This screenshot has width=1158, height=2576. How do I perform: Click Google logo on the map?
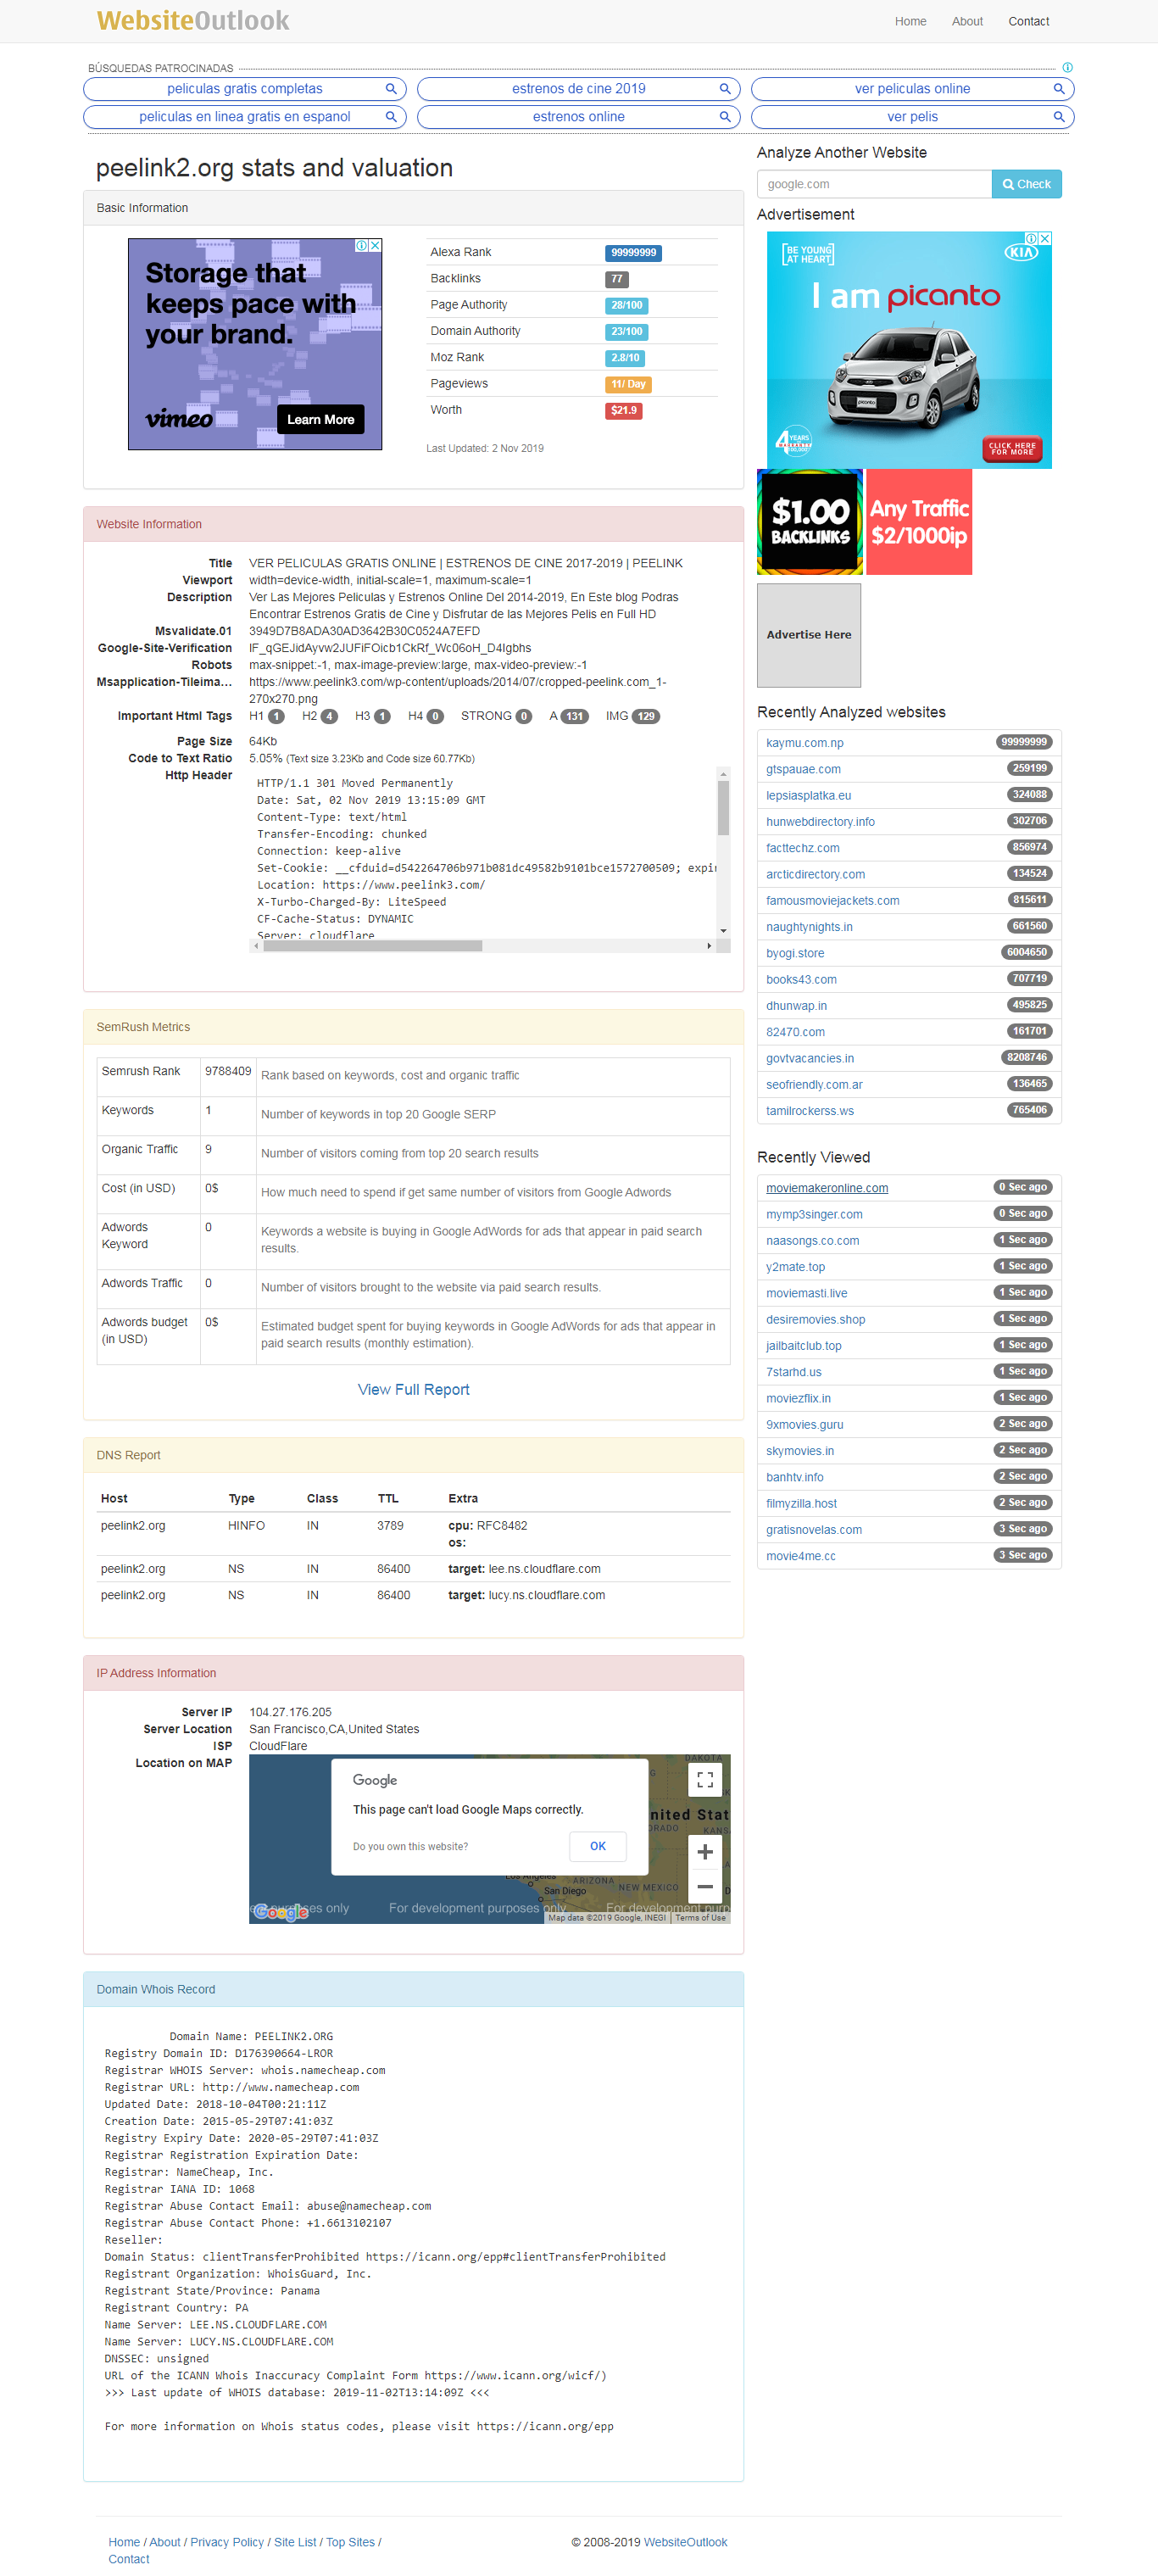[x=281, y=1912]
